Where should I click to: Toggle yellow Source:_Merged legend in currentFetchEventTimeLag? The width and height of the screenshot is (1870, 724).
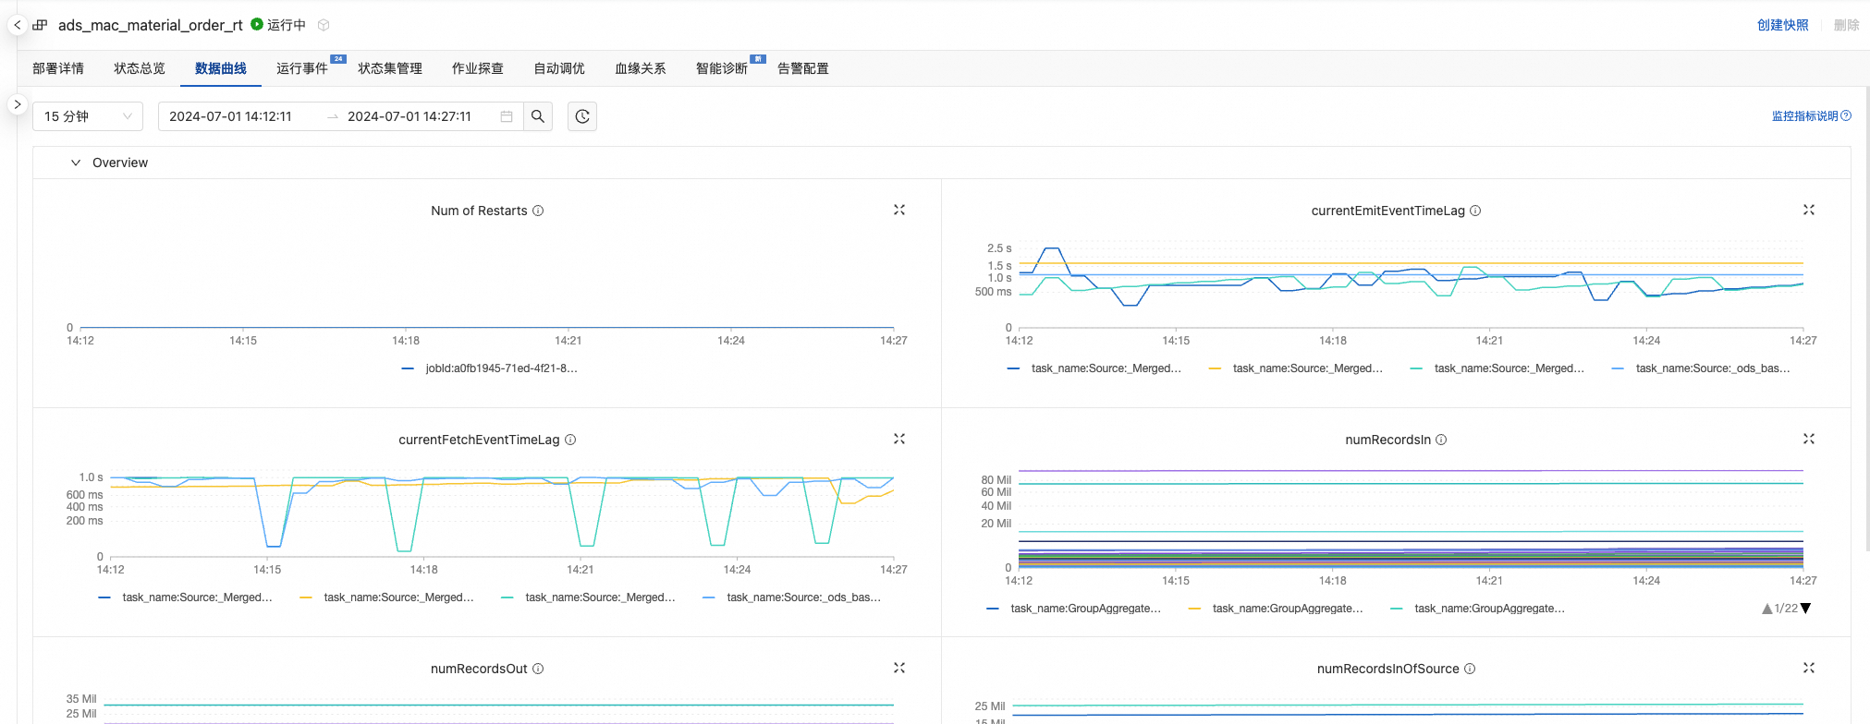386,597
